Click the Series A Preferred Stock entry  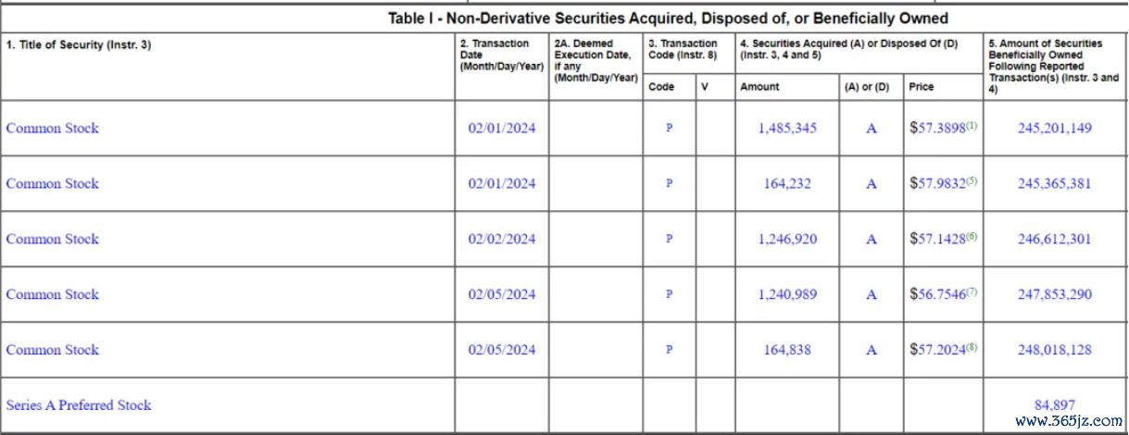coord(79,405)
